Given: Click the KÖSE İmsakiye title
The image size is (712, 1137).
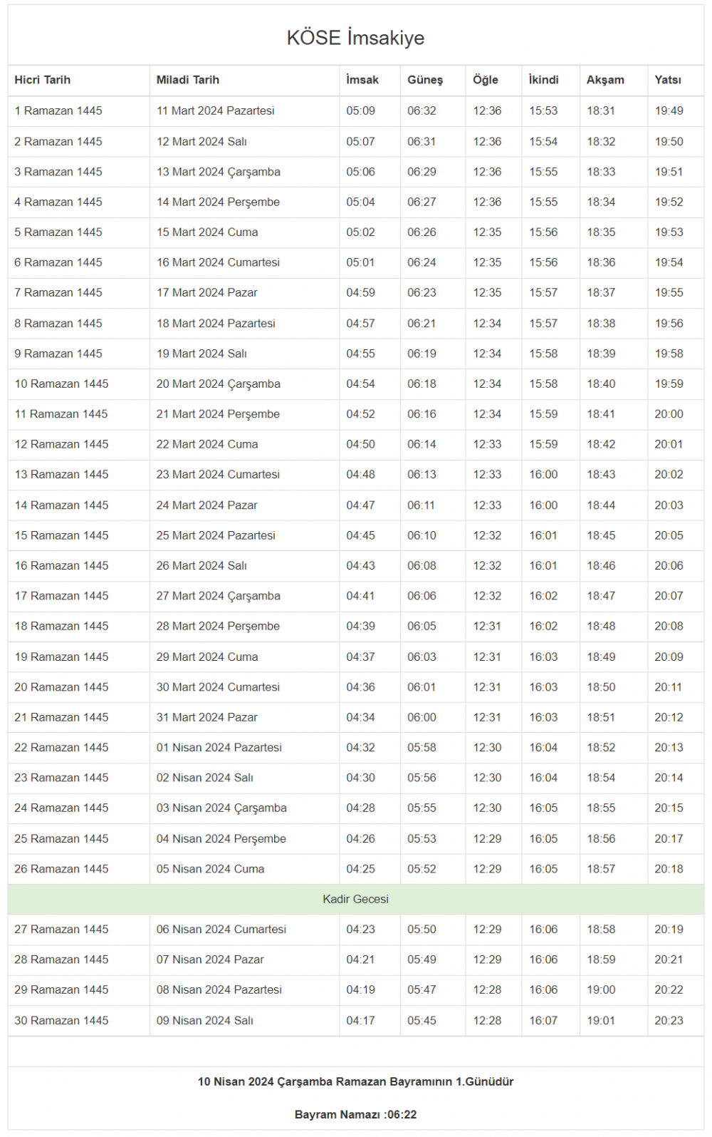Looking at the screenshot, I should [355, 38].
